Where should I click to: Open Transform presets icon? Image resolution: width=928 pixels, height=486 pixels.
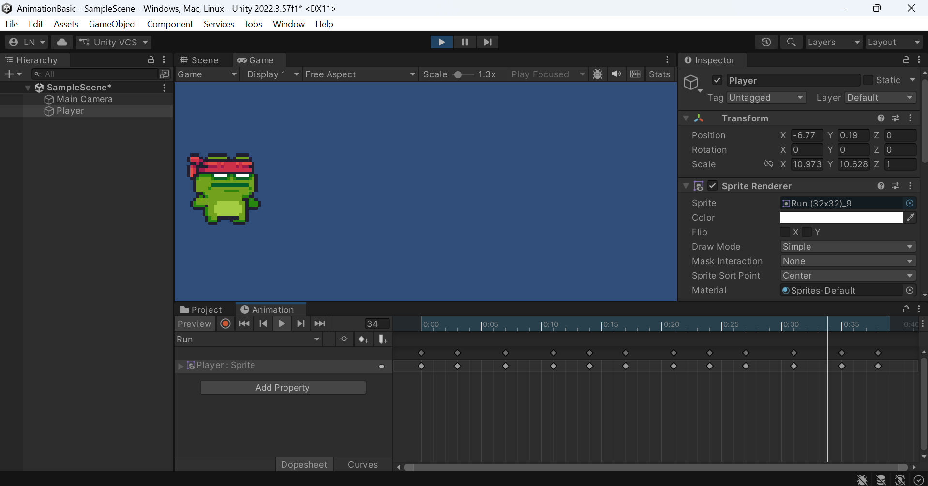coord(896,118)
